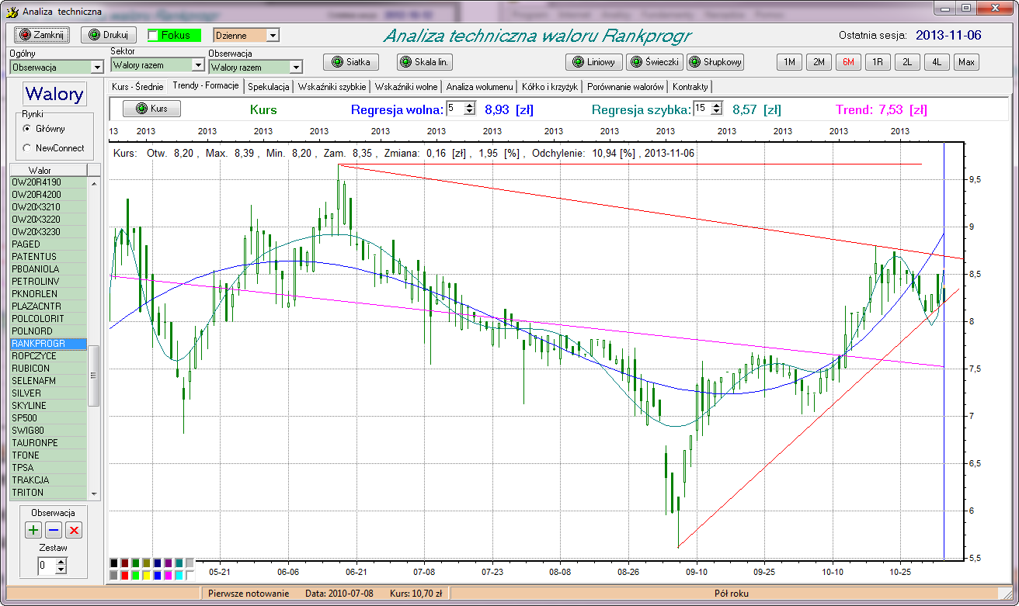Open the Dzienne interval dropdown
Image resolution: width=1019 pixels, height=606 pixels.
(x=272, y=35)
